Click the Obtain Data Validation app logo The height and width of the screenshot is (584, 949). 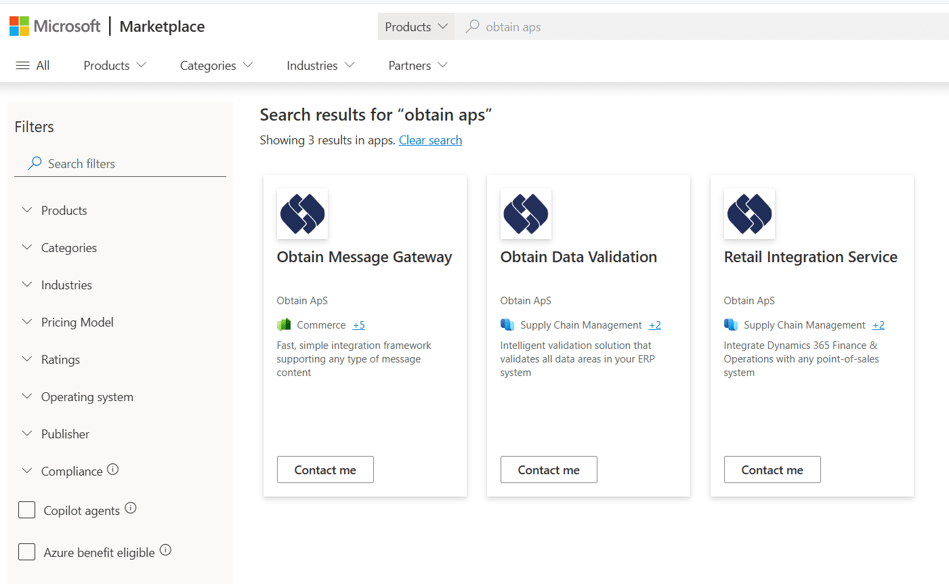pyautogui.click(x=526, y=213)
